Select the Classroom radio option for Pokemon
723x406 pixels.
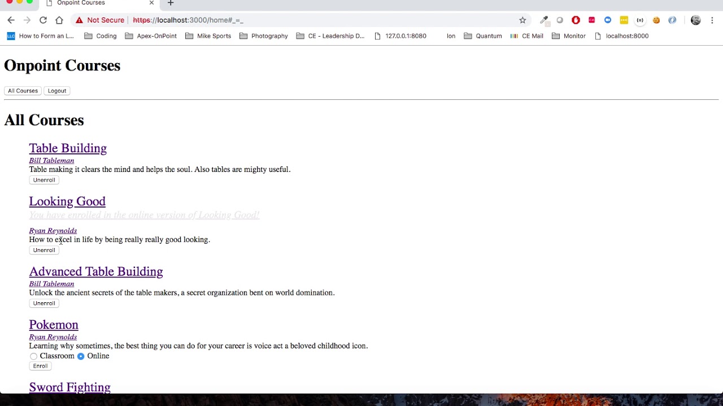click(x=33, y=356)
